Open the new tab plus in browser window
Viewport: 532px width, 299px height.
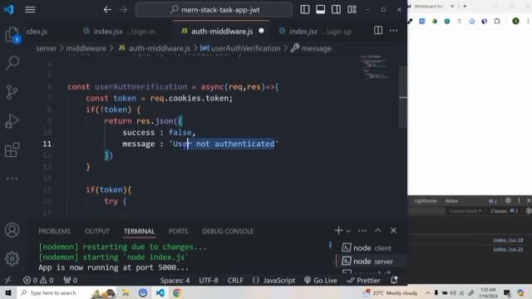point(465,6)
